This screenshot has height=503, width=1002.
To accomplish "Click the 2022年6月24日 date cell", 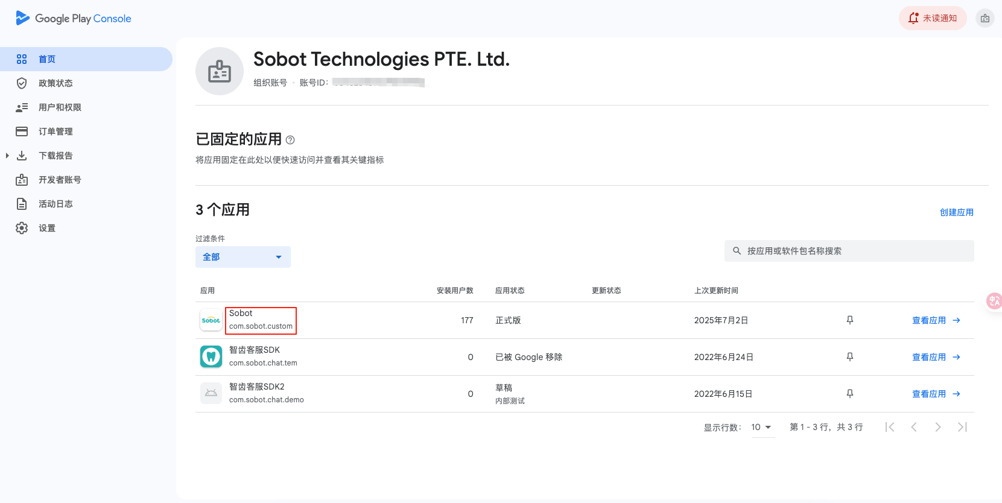I will tap(724, 357).
